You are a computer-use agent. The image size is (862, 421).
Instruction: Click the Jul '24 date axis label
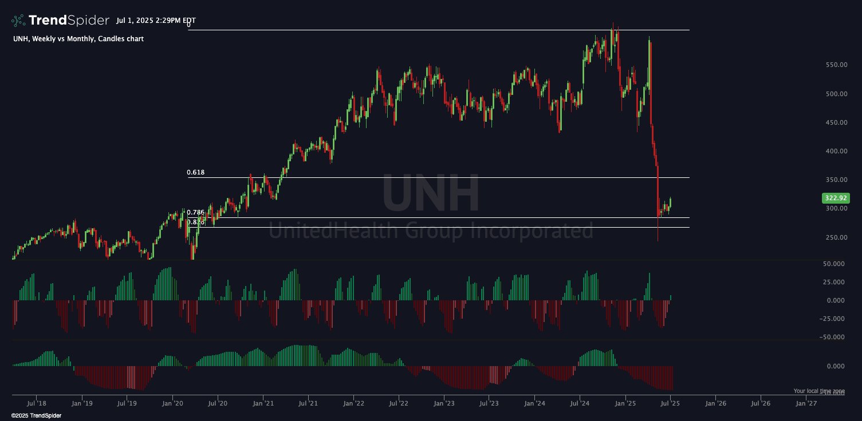click(x=580, y=403)
